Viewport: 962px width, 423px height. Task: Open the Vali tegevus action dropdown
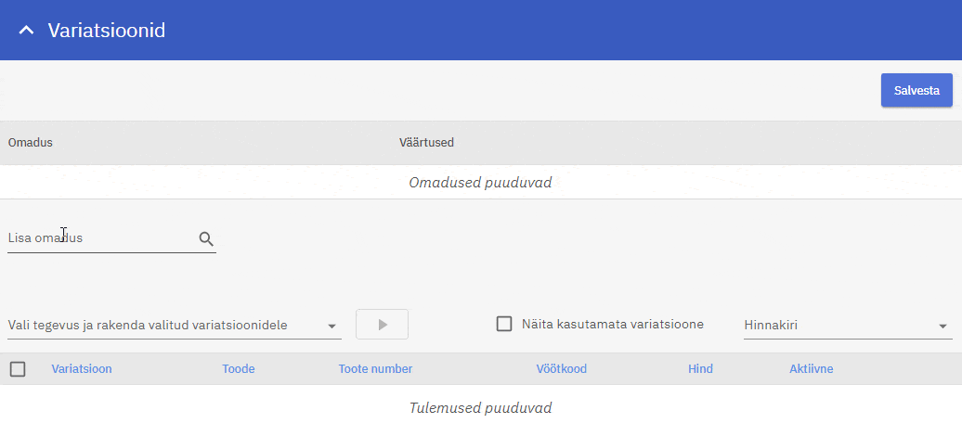coord(174,325)
